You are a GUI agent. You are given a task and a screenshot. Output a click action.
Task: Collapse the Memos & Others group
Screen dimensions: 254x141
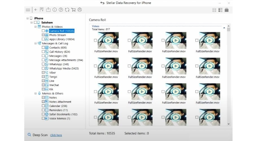click(x=36, y=93)
